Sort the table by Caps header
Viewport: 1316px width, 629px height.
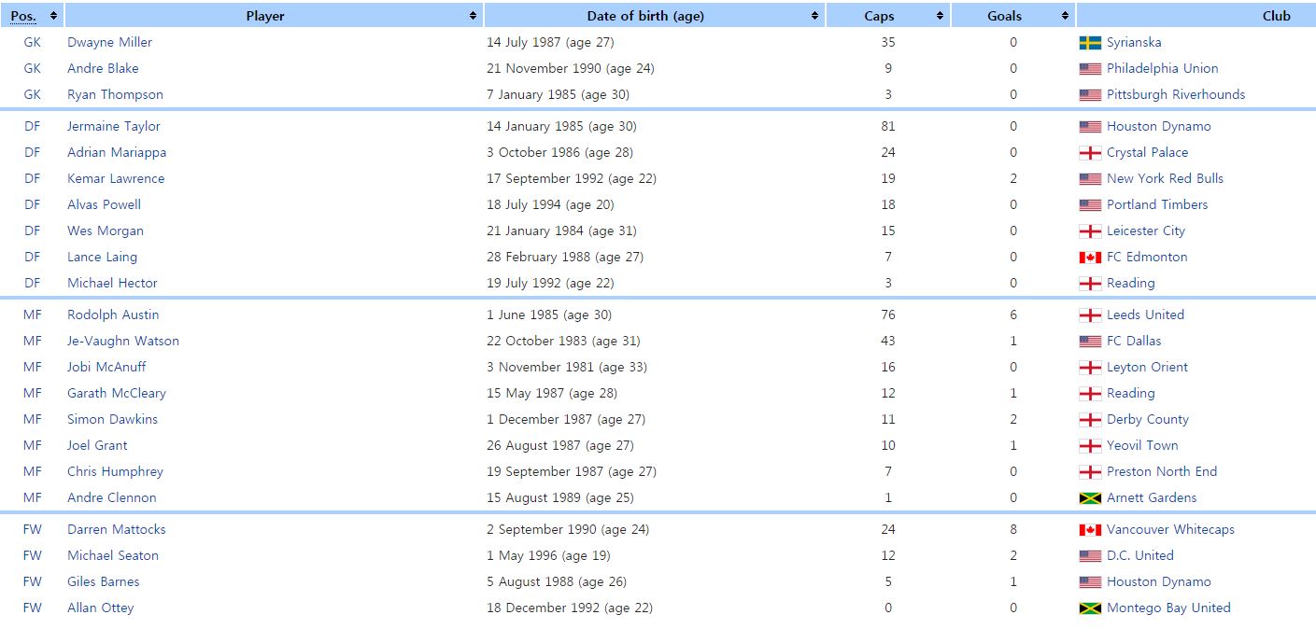[940, 16]
